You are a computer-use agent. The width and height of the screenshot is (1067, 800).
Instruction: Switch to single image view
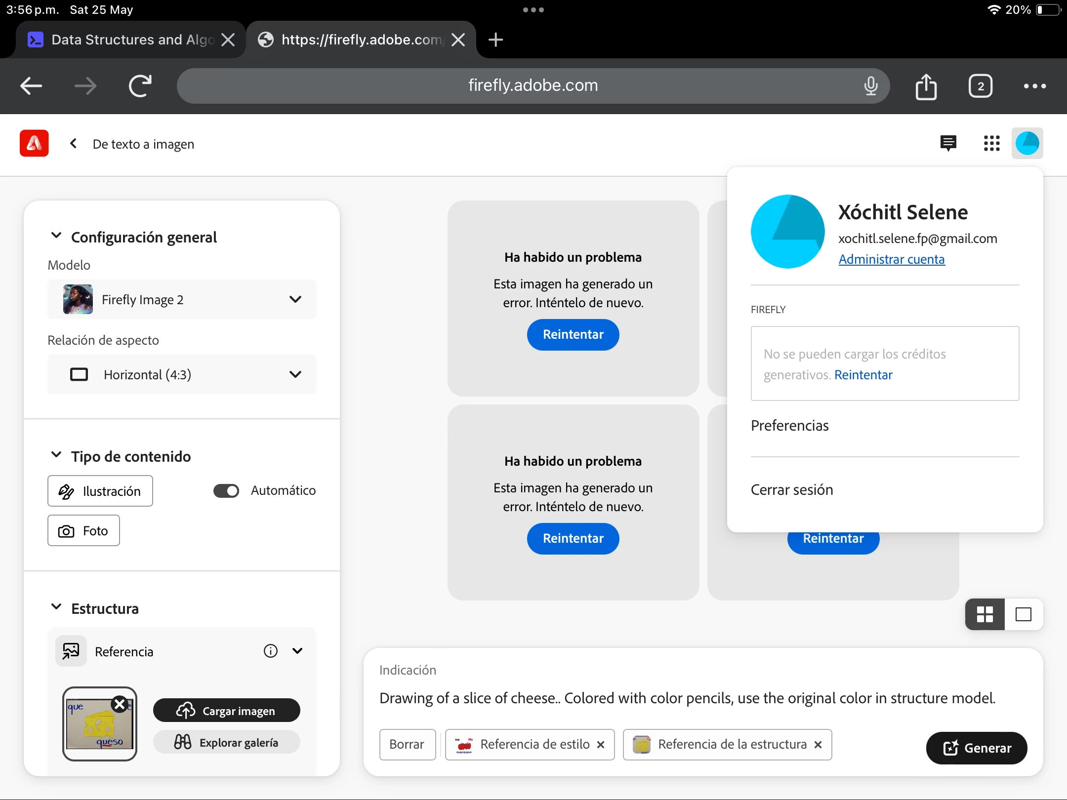[1023, 614]
